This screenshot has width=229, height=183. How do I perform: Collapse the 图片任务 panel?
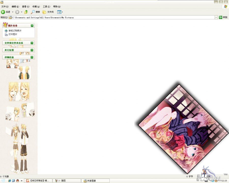tap(32, 26)
